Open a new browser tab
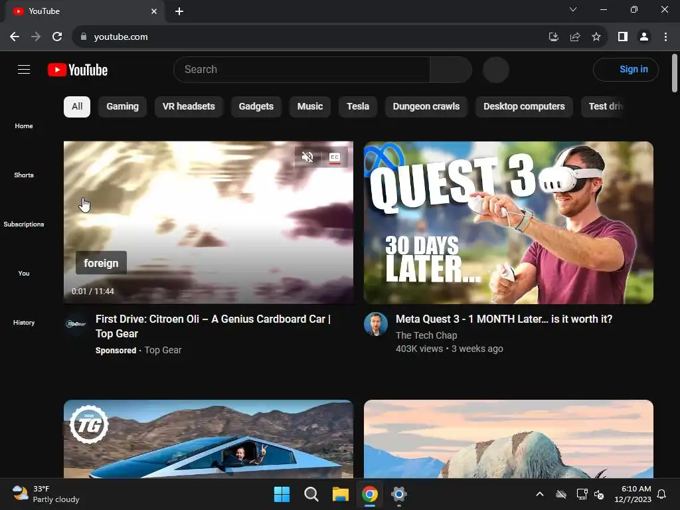The image size is (680, 510). [x=179, y=11]
